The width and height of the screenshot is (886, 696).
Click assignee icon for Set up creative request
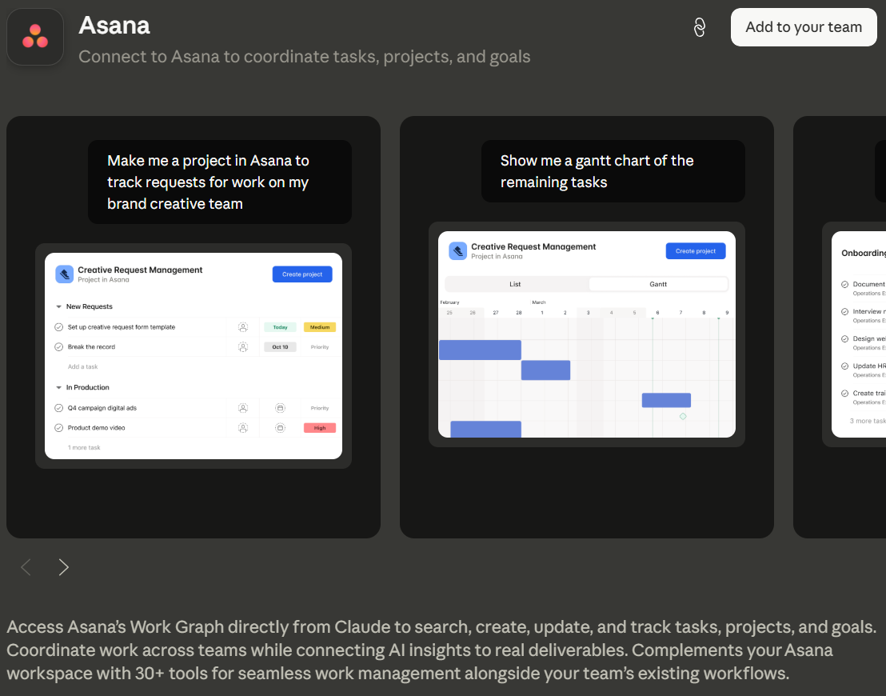[x=243, y=327]
